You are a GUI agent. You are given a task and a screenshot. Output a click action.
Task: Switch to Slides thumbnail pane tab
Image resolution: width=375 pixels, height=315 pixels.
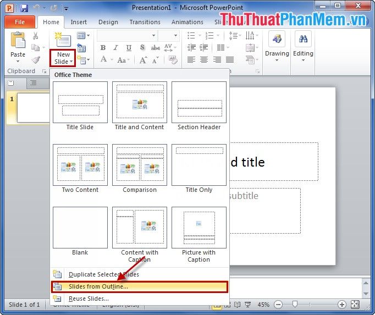click(11, 83)
